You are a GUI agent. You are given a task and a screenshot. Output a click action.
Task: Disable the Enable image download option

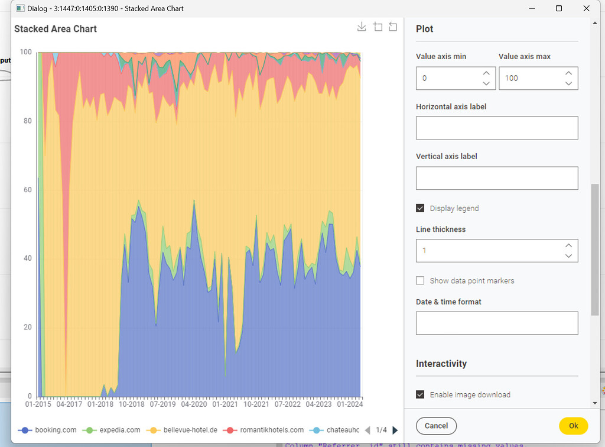[x=420, y=394]
